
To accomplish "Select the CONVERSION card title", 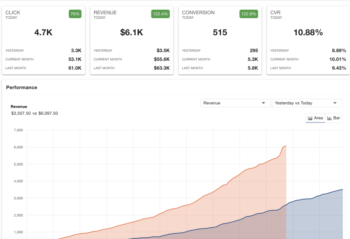I will pyautogui.click(x=198, y=12).
